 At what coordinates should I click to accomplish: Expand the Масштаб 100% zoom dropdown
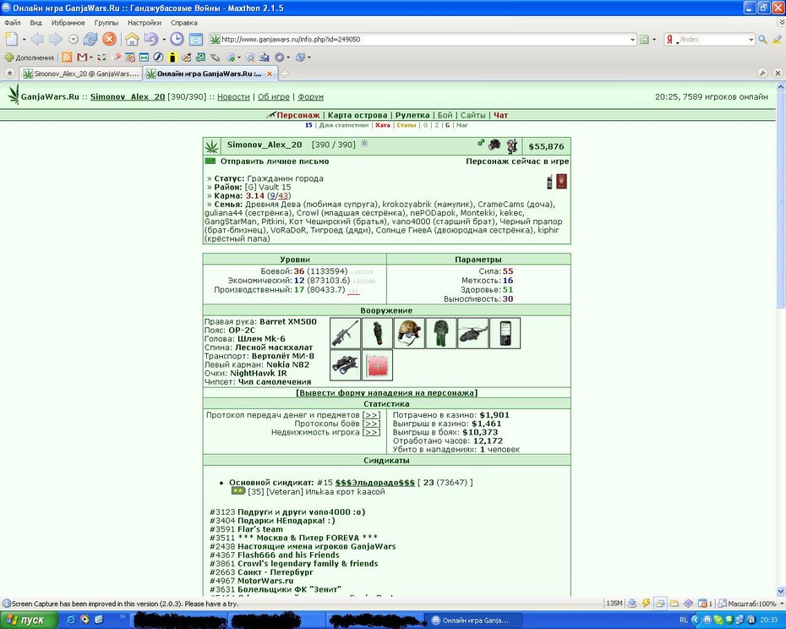(x=780, y=604)
